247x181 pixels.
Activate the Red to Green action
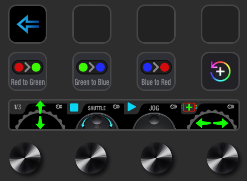[x=28, y=71]
